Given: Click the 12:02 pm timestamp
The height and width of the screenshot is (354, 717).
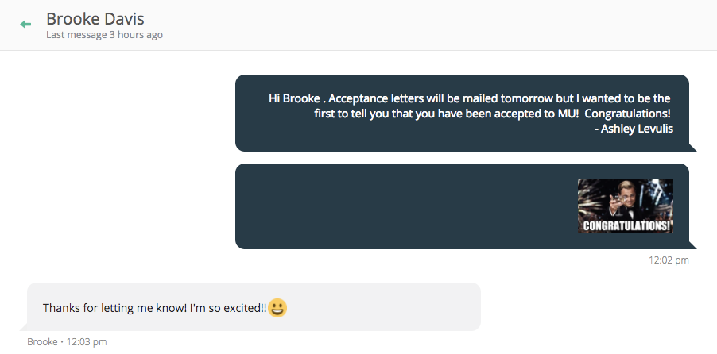Looking at the screenshot, I should 669,260.
